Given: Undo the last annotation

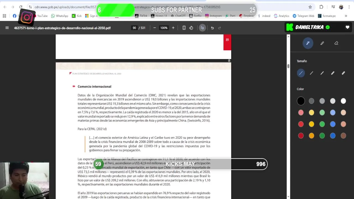Looking at the screenshot, I should tap(212, 28).
